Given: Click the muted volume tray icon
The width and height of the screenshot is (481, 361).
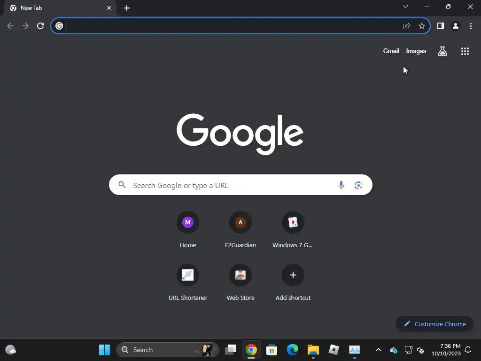Looking at the screenshot, I should (x=420, y=350).
